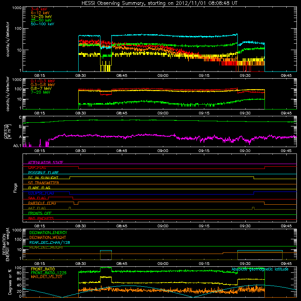
Task: Click the FRONT_RATIO legend label
Action: [43, 269]
